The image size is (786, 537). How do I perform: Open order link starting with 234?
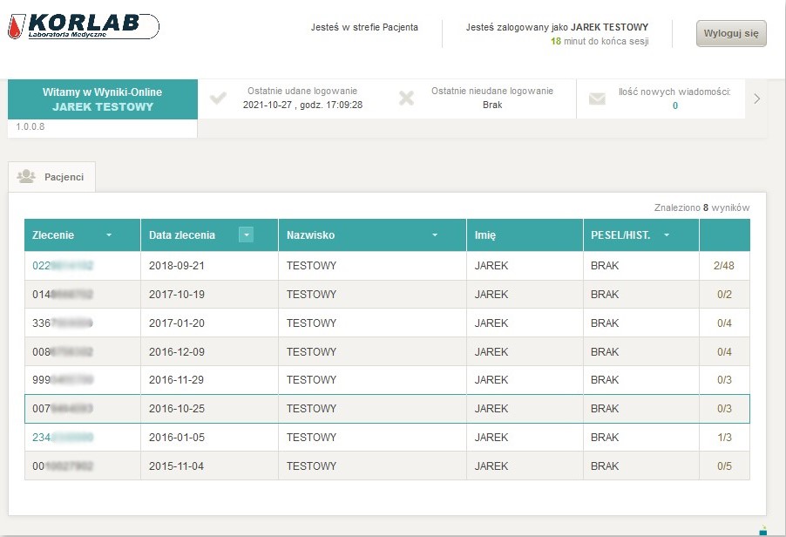pyautogui.click(x=62, y=438)
